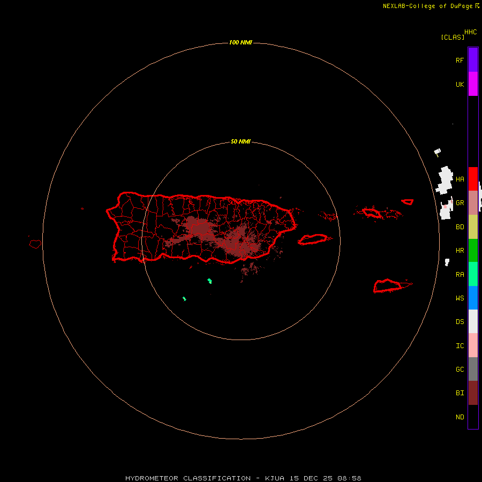Click the "GR" legend label
The image size is (482, 482).
(460, 203)
